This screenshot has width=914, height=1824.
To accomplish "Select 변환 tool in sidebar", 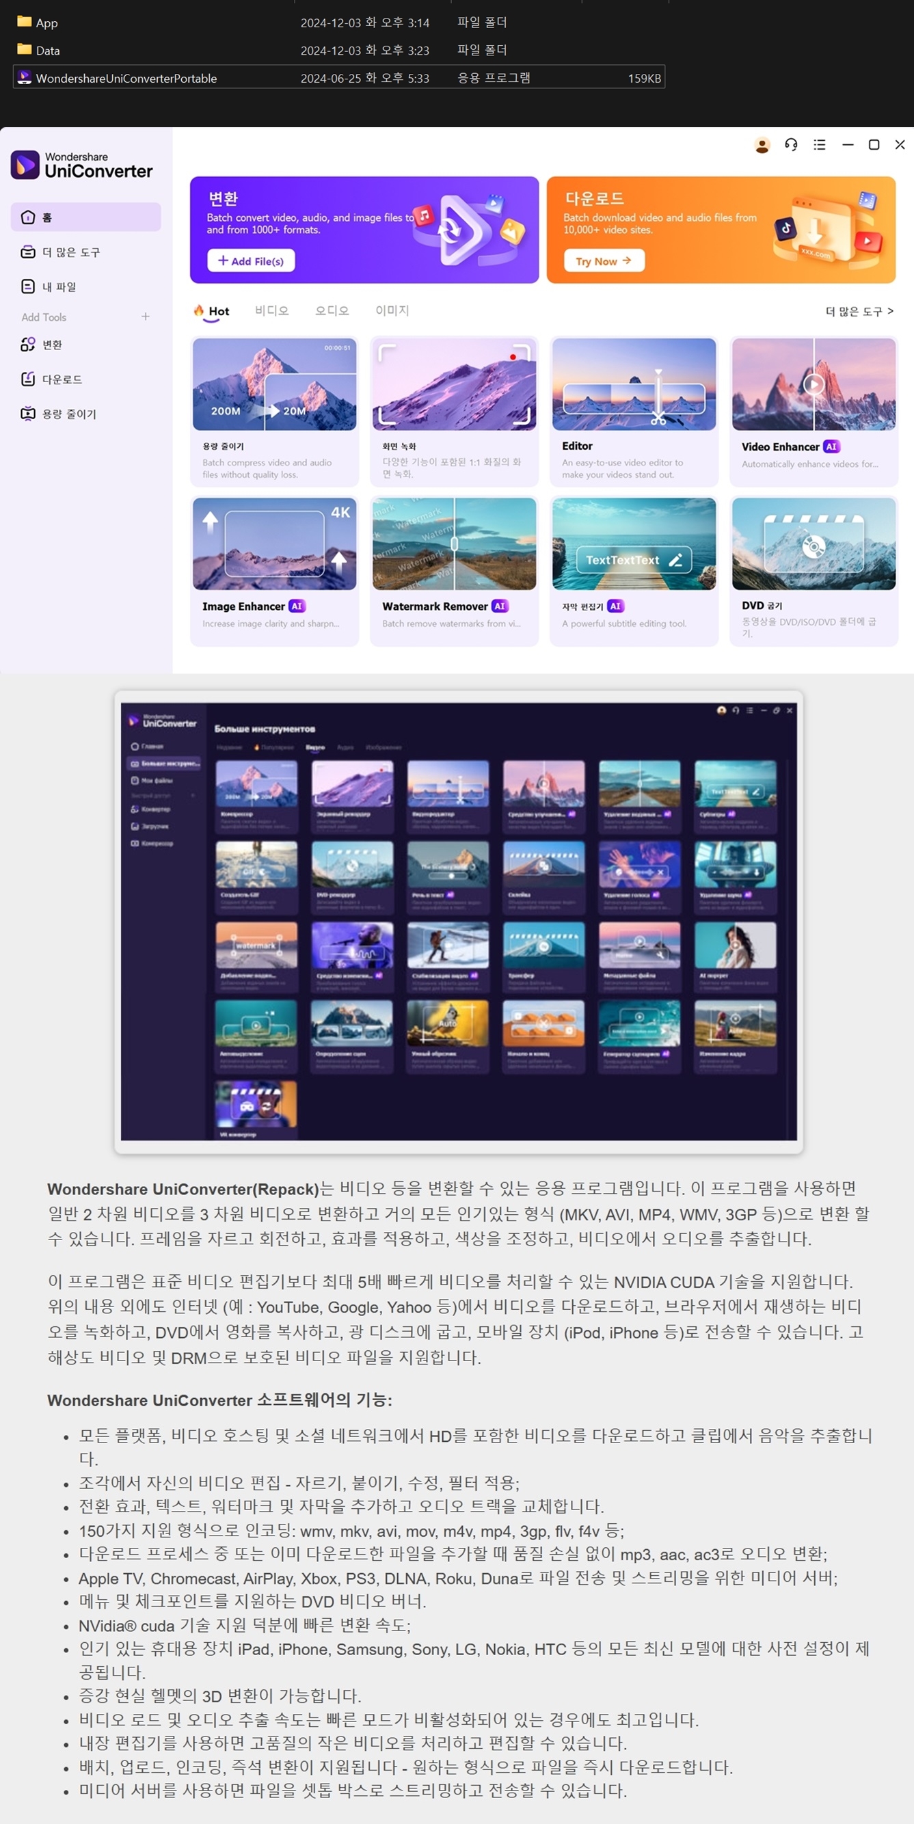I will pyautogui.click(x=85, y=345).
